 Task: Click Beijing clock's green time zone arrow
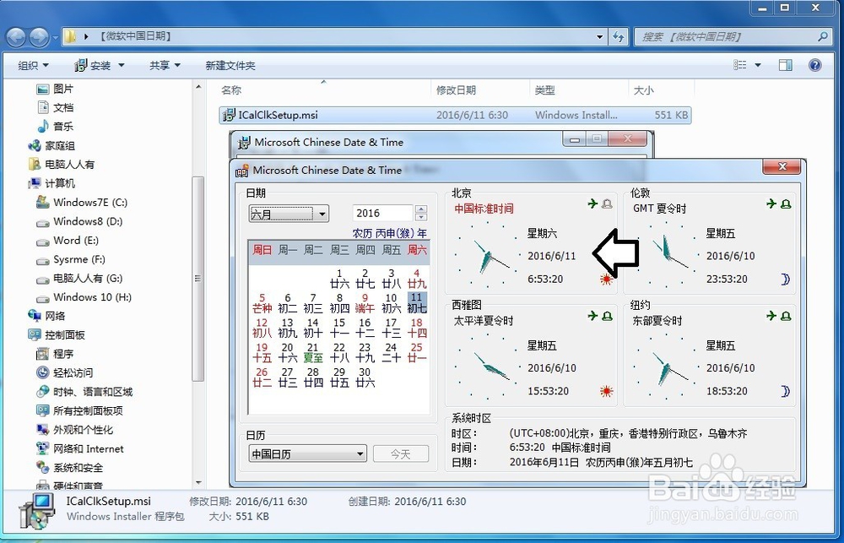(x=592, y=204)
